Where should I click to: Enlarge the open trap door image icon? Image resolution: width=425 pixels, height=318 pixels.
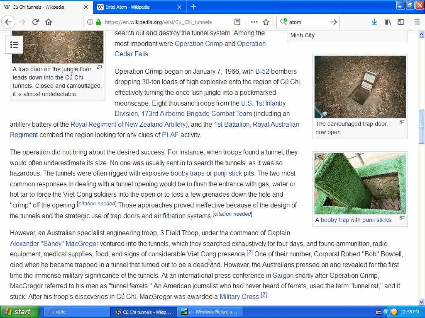click(402, 122)
